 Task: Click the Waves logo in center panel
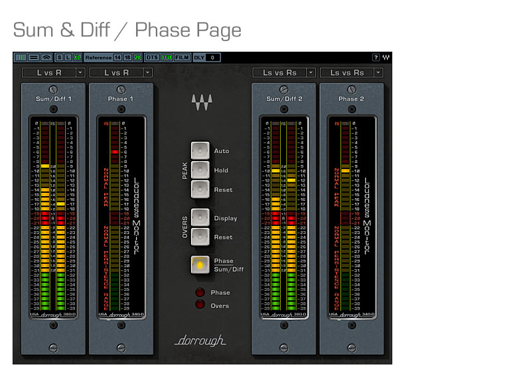pyautogui.click(x=202, y=102)
